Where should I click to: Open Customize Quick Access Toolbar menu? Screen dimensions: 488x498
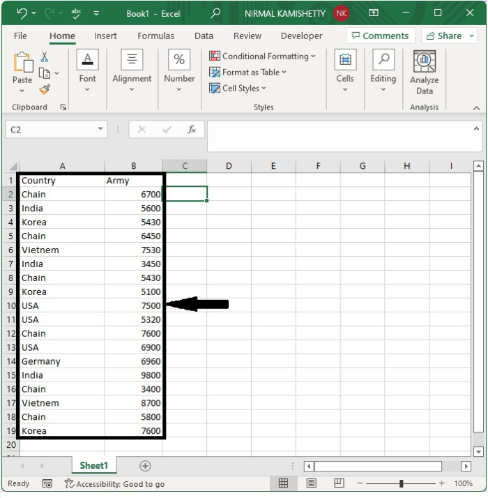(96, 13)
